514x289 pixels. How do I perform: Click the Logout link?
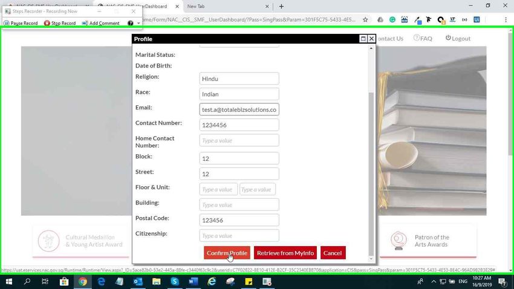(458, 38)
